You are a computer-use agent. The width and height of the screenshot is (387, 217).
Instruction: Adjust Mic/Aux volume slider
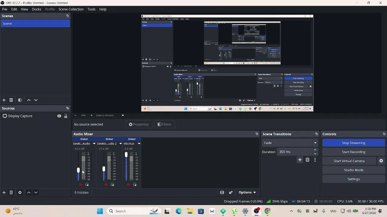(126, 155)
